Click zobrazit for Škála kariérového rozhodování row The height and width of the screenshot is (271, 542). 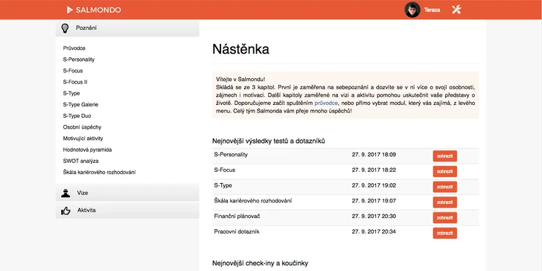[445, 203]
